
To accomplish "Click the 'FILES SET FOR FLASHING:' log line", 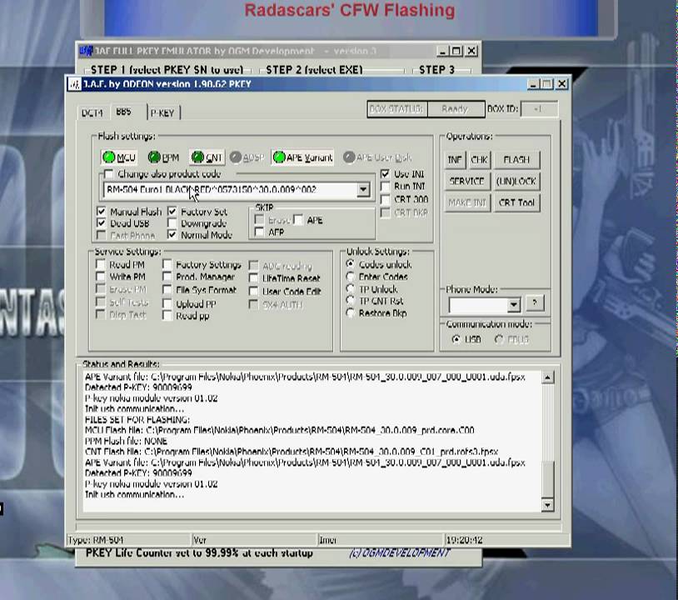I will pos(137,419).
